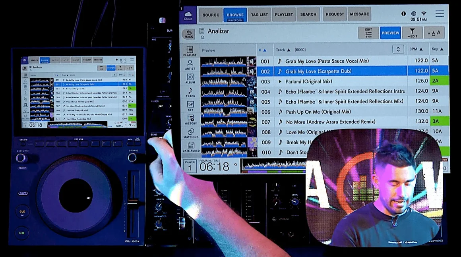Change text size with the AAA button
Viewport: 461px width, 257px height.
tap(434, 33)
